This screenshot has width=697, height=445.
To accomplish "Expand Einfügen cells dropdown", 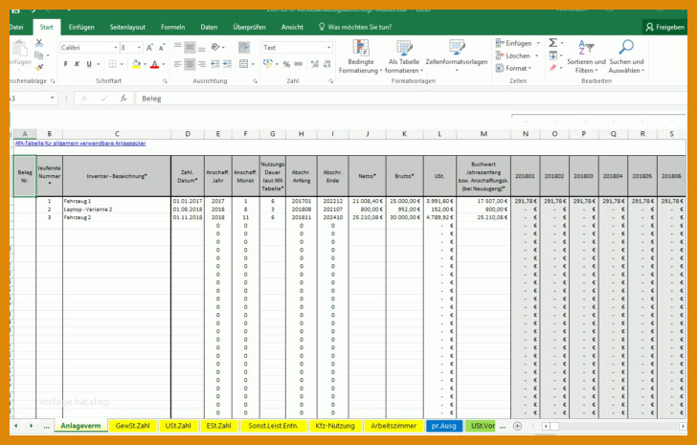I will click(538, 43).
